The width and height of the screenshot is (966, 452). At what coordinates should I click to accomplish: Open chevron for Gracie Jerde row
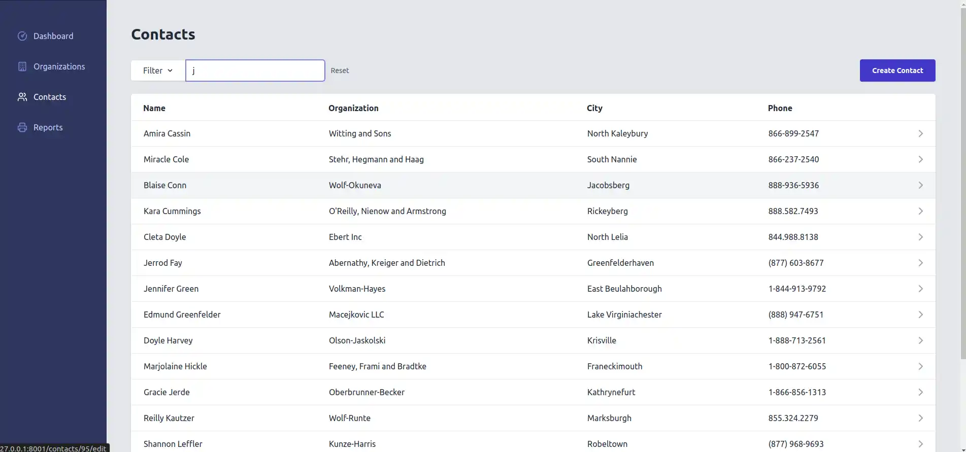click(x=920, y=392)
